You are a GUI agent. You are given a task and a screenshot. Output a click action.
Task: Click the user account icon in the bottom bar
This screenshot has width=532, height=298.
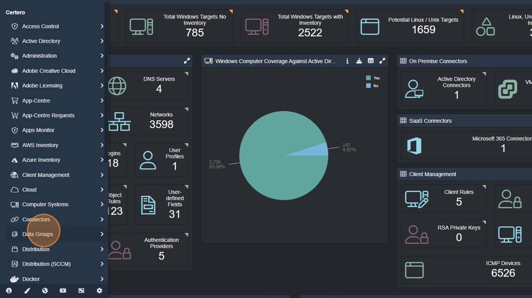[x=9, y=290]
